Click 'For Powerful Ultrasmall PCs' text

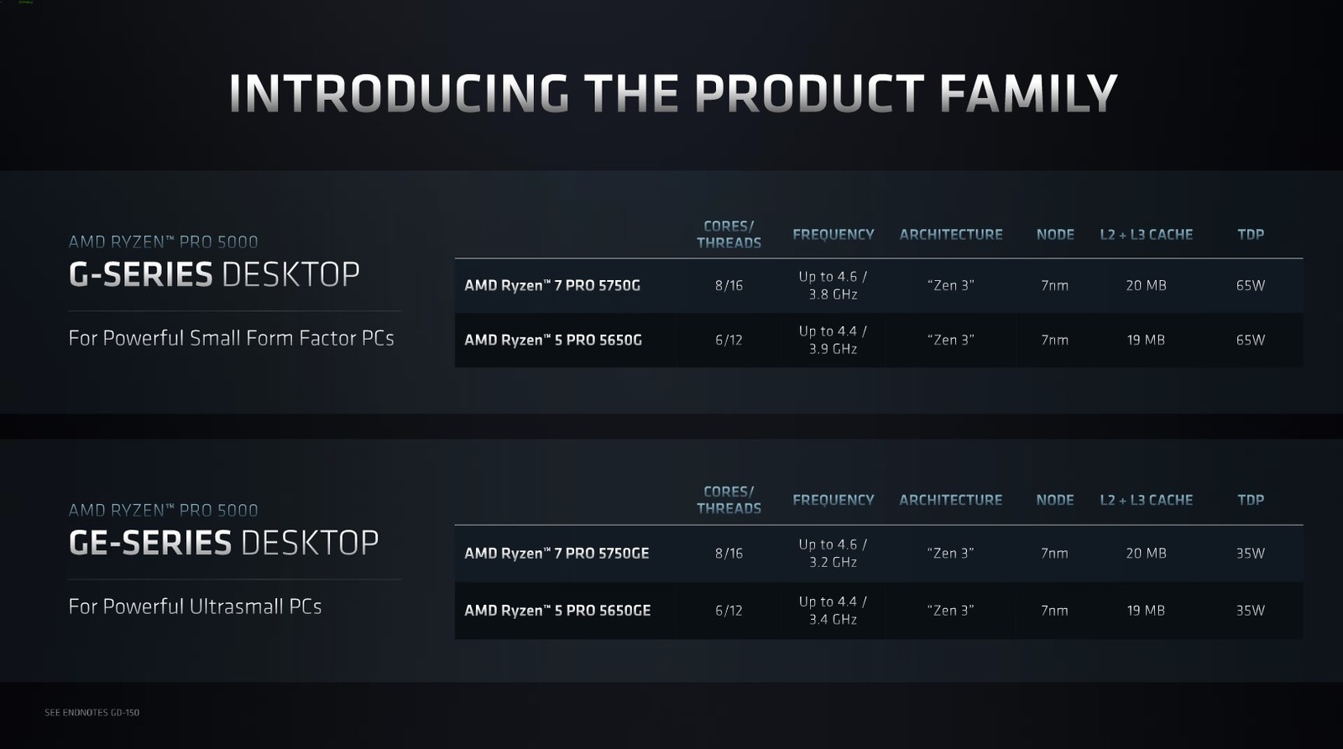(x=195, y=606)
